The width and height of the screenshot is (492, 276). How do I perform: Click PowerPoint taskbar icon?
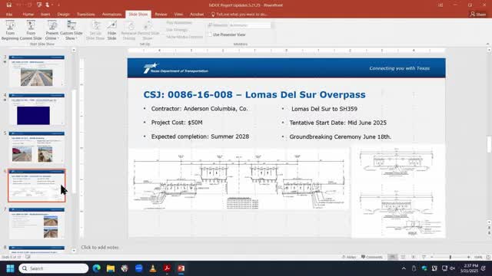(181, 268)
